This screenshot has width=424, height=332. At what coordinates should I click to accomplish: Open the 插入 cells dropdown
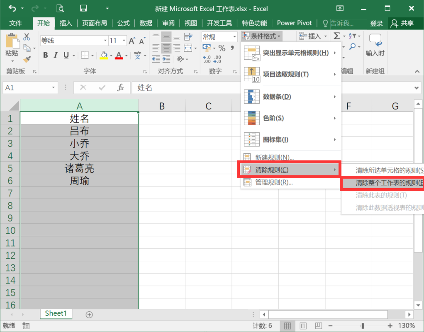[x=313, y=36]
